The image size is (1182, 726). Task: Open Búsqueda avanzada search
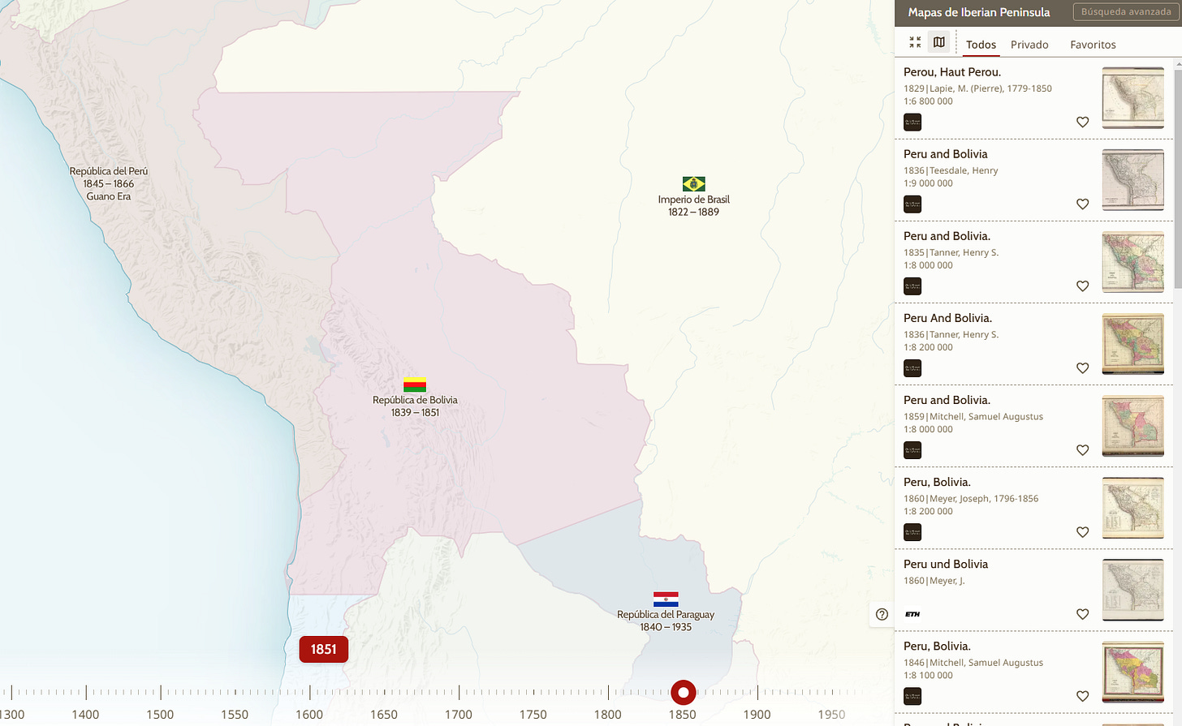coord(1126,12)
